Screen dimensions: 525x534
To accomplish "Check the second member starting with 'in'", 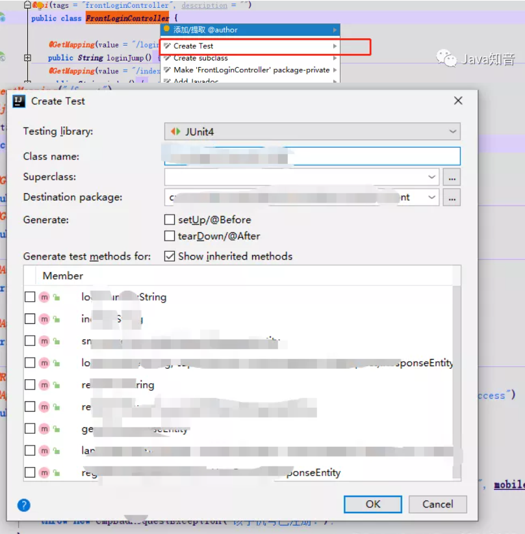I will click(x=30, y=319).
